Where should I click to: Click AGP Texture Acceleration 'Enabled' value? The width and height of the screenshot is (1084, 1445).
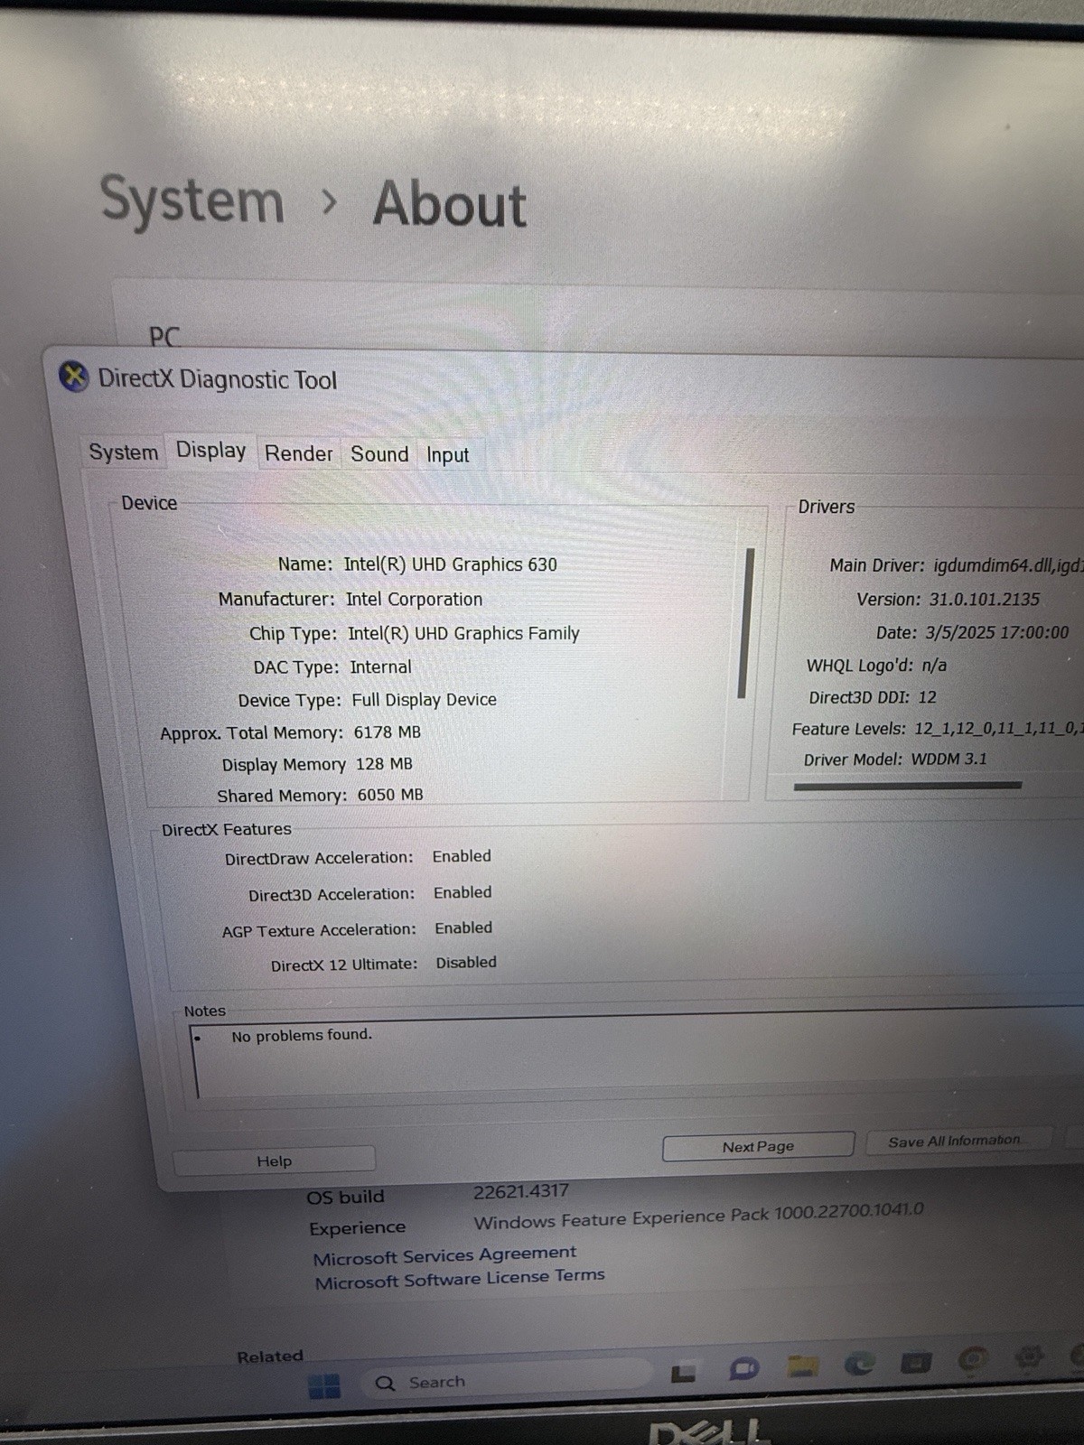click(463, 928)
